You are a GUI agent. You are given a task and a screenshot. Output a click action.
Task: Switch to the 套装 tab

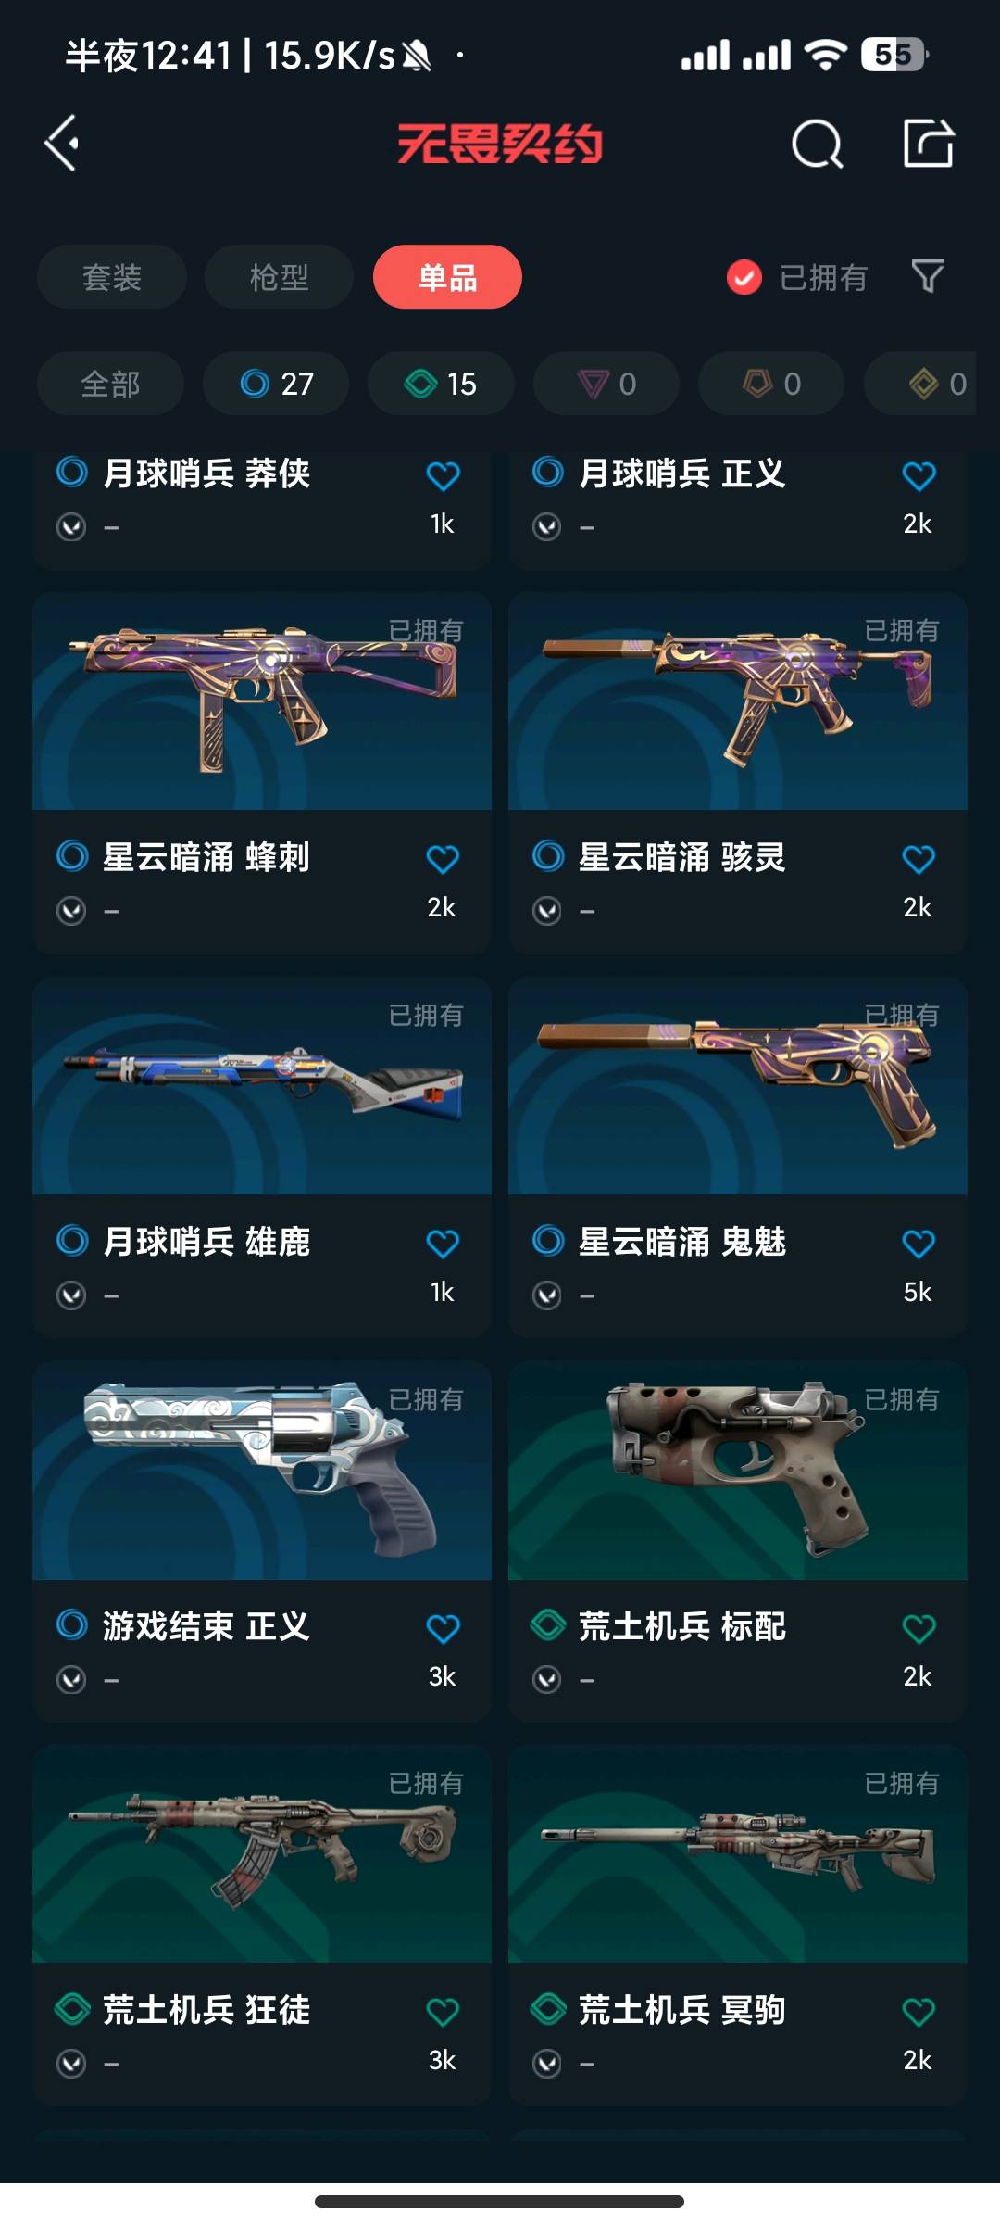click(x=112, y=277)
